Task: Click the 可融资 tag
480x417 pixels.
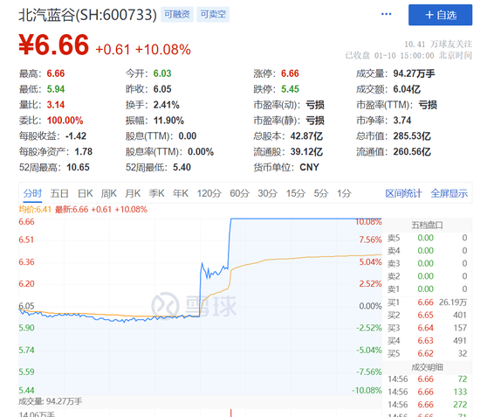Action: pyautogui.click(x=177, y=14)
